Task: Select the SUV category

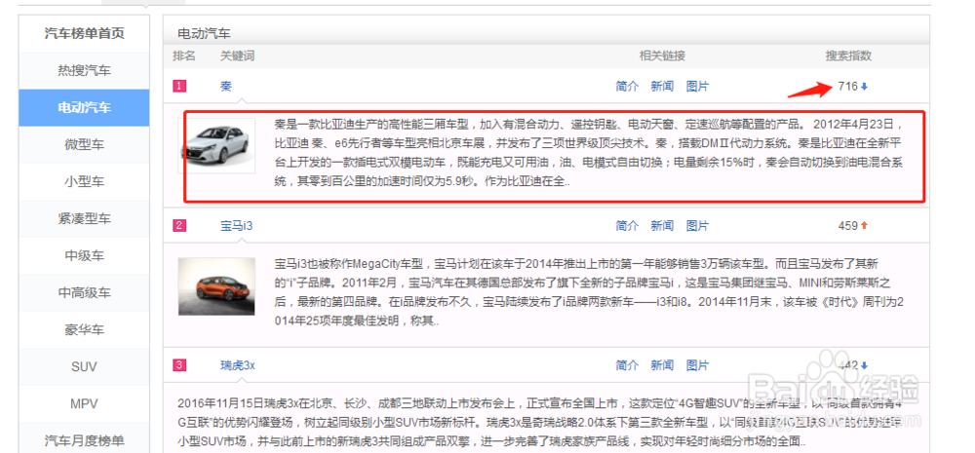Action: click(x=84, y=366)
